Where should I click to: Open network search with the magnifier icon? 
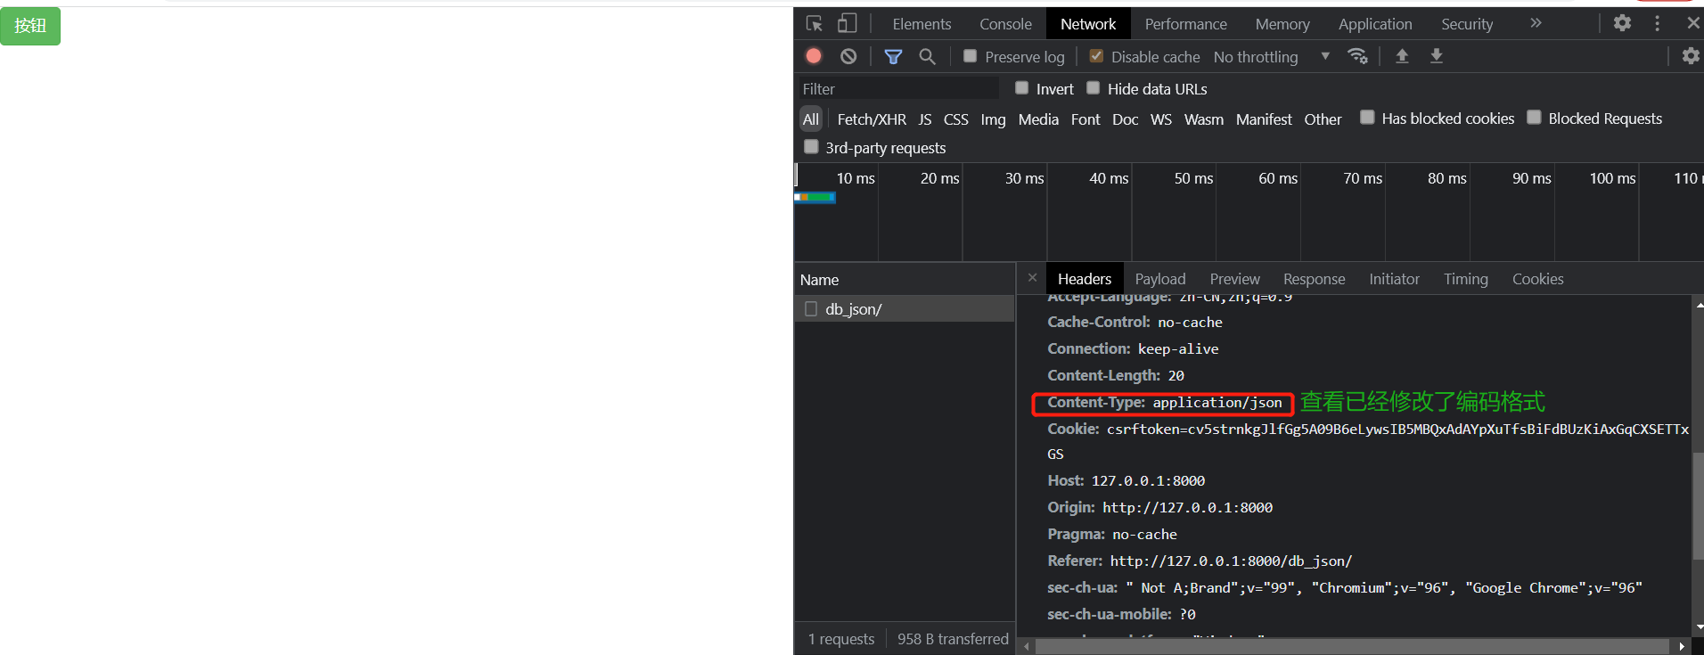pyautogui.click(x=927, y=57)
